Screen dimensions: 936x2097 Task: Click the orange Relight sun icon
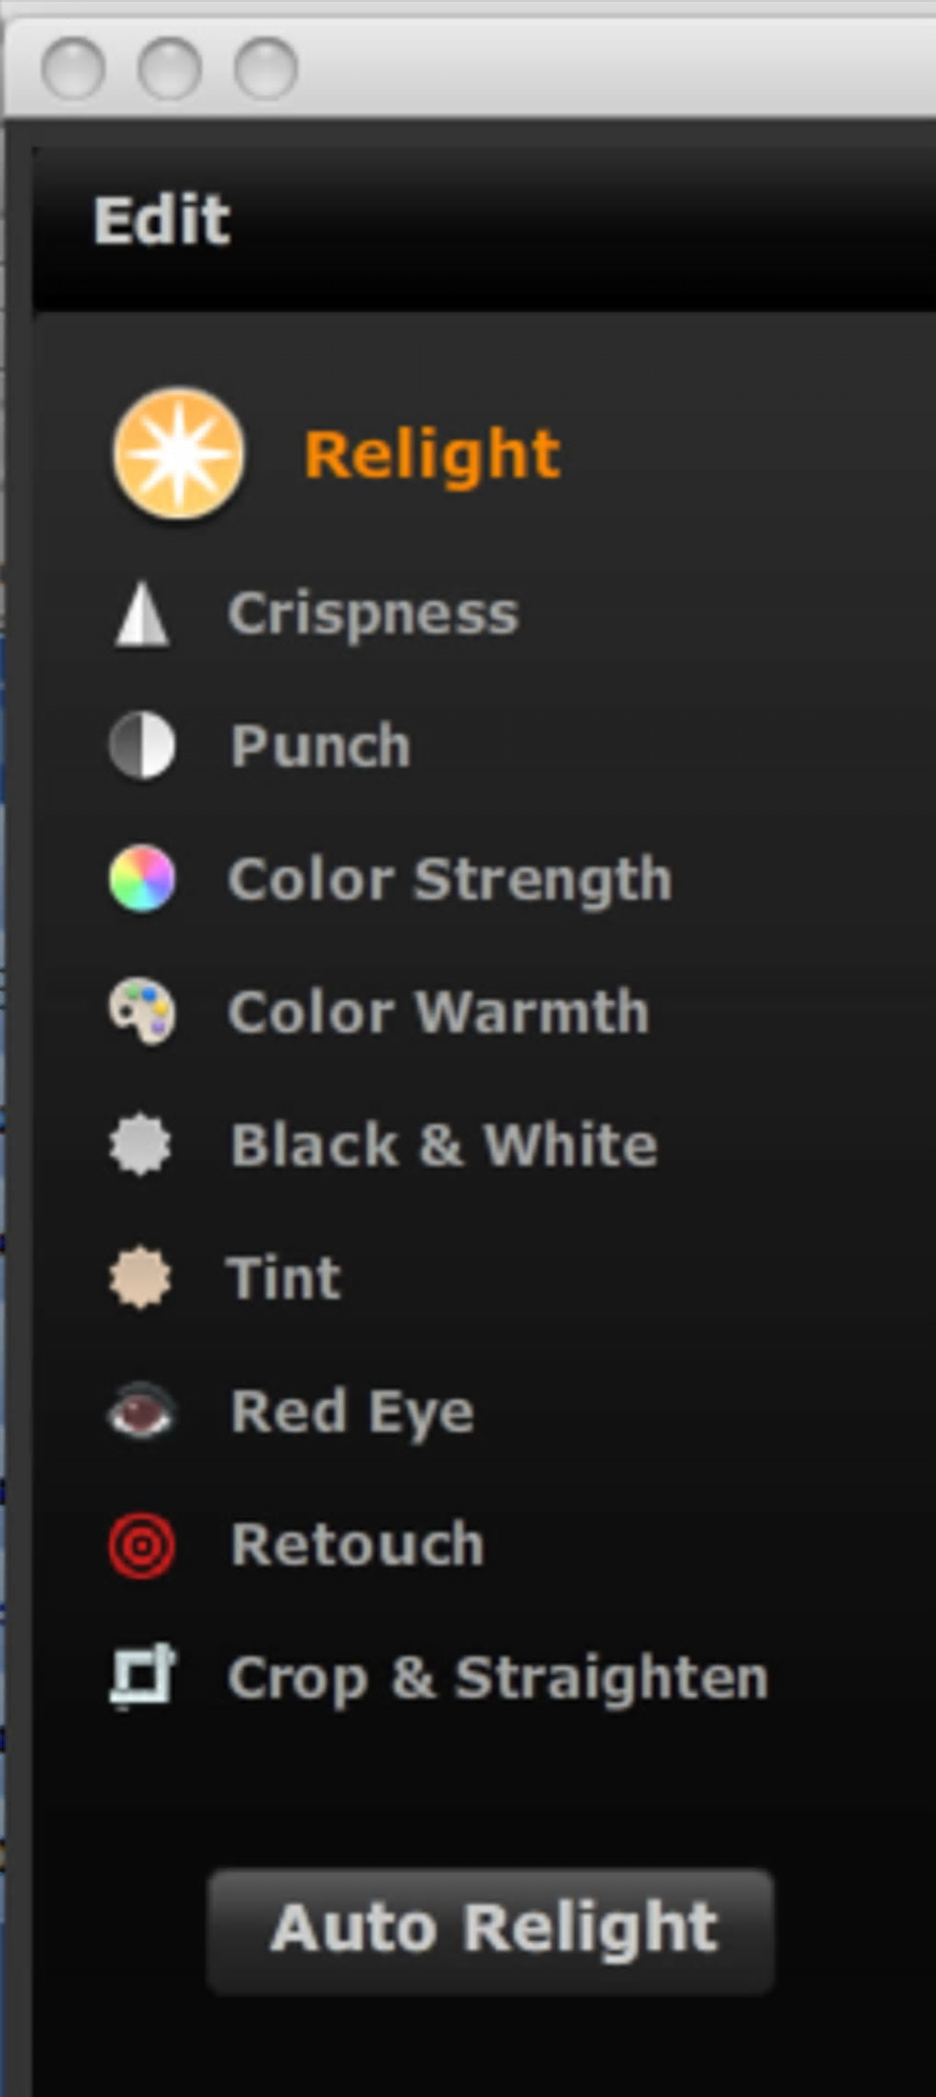click(x=178, y=453)
